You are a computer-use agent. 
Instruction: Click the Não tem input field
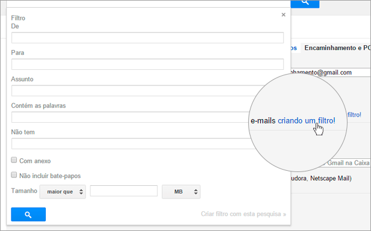click(131, 144)
